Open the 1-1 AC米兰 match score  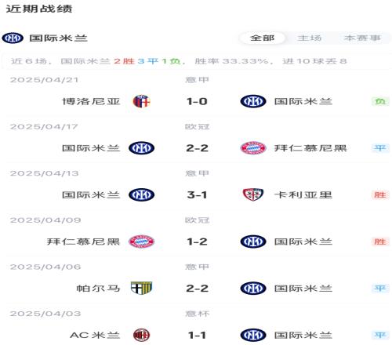tap(197, 335)
